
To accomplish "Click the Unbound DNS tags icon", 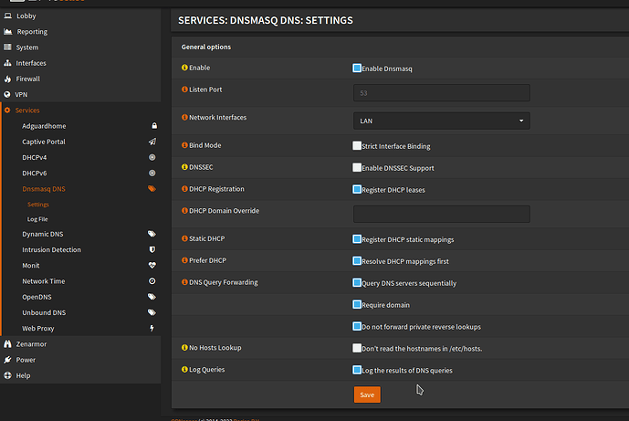I will (152, 312).
